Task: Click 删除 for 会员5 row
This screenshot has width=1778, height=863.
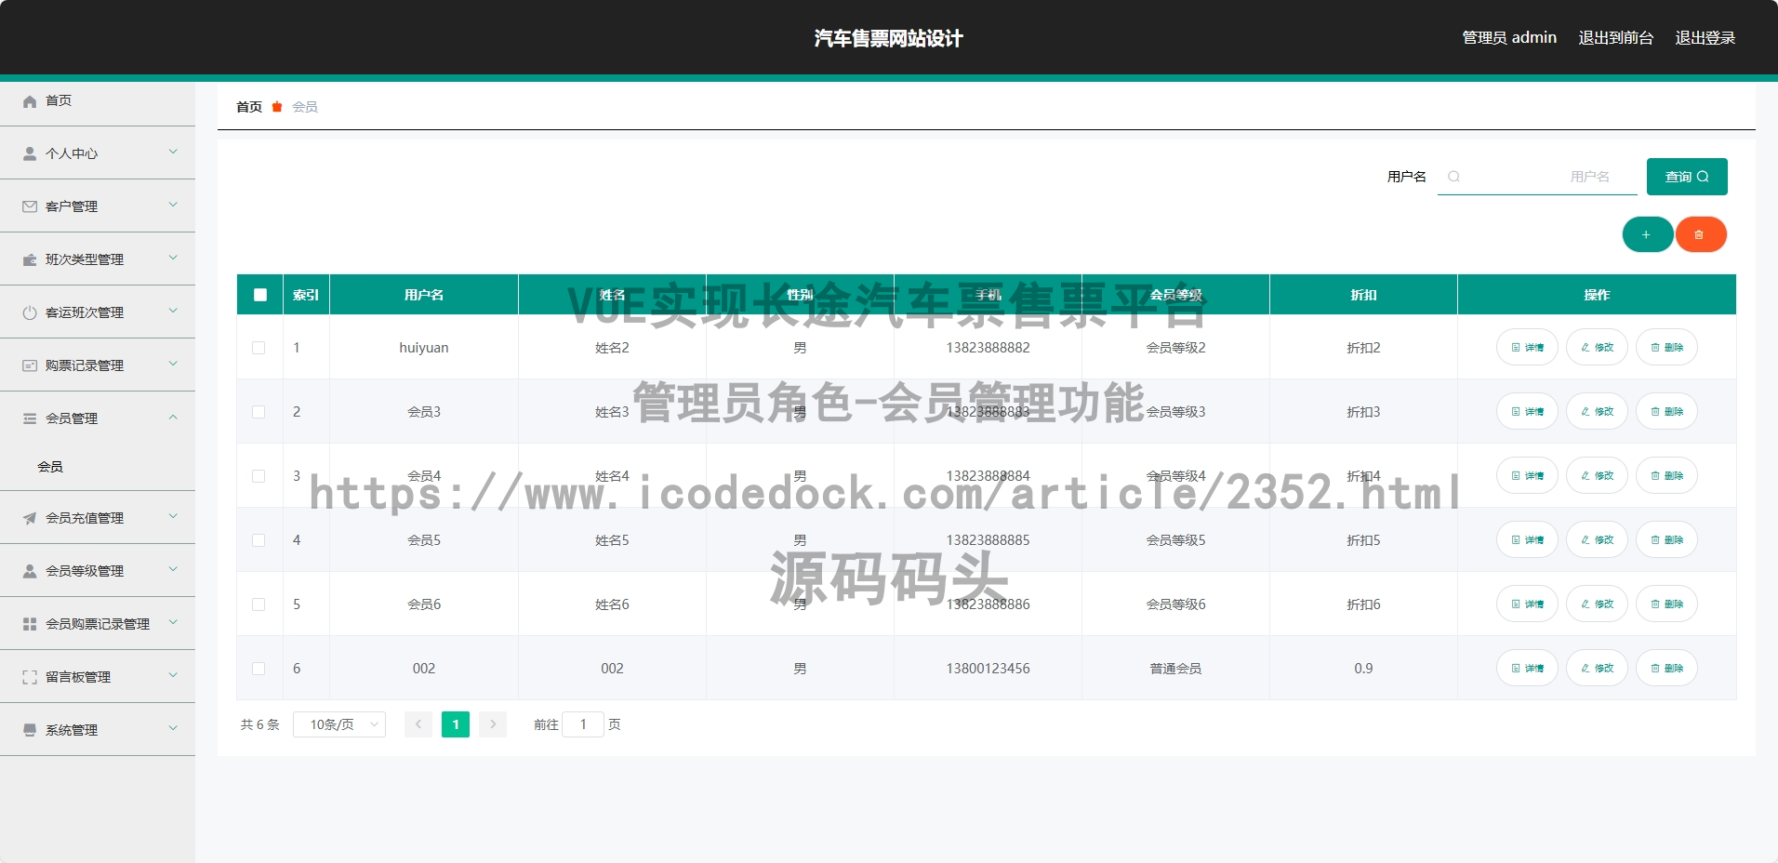Action: coord(1666,540)
